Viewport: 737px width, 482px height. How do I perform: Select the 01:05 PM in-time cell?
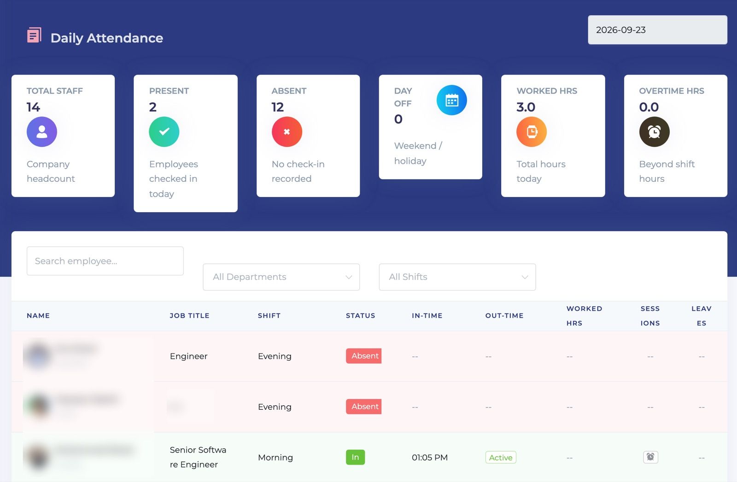pos(430,458)
